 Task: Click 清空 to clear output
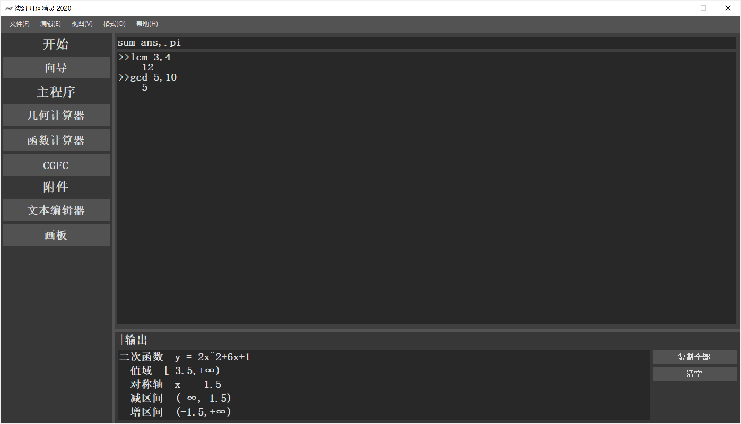694,374
